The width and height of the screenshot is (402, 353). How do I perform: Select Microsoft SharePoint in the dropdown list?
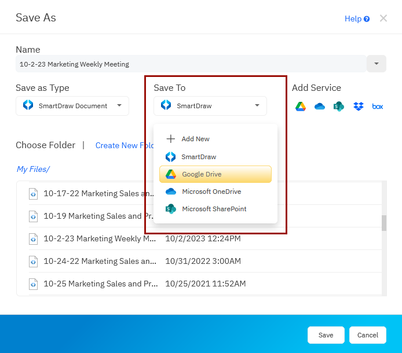pos(215,209)
